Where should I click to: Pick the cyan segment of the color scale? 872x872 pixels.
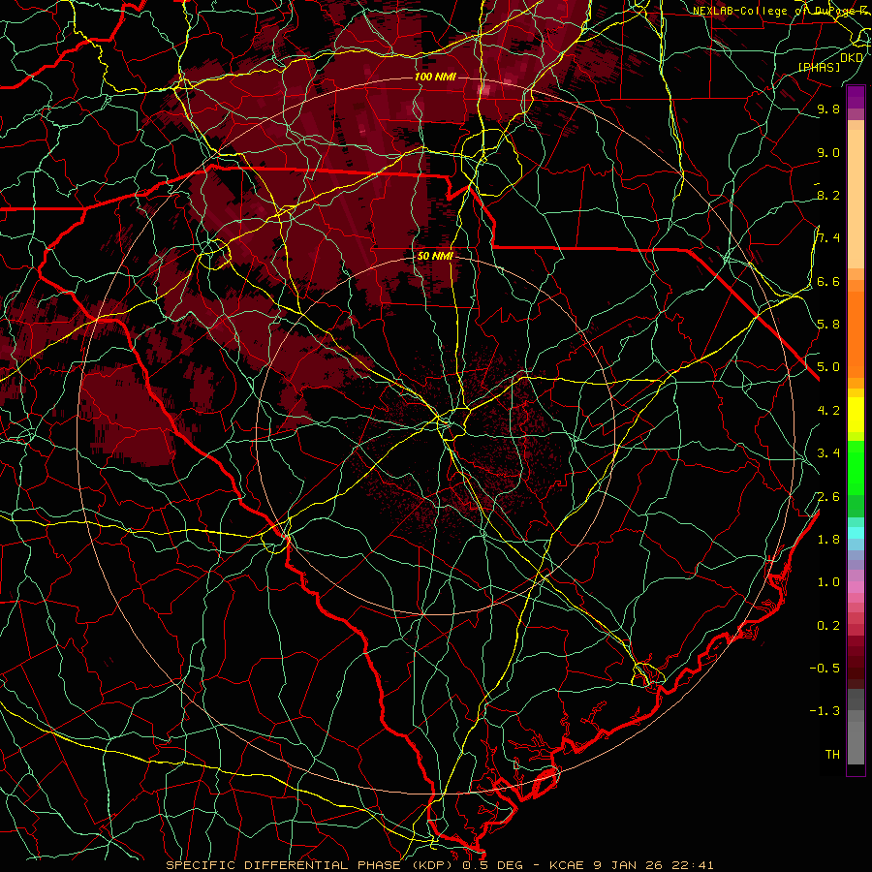coord(856,532)
